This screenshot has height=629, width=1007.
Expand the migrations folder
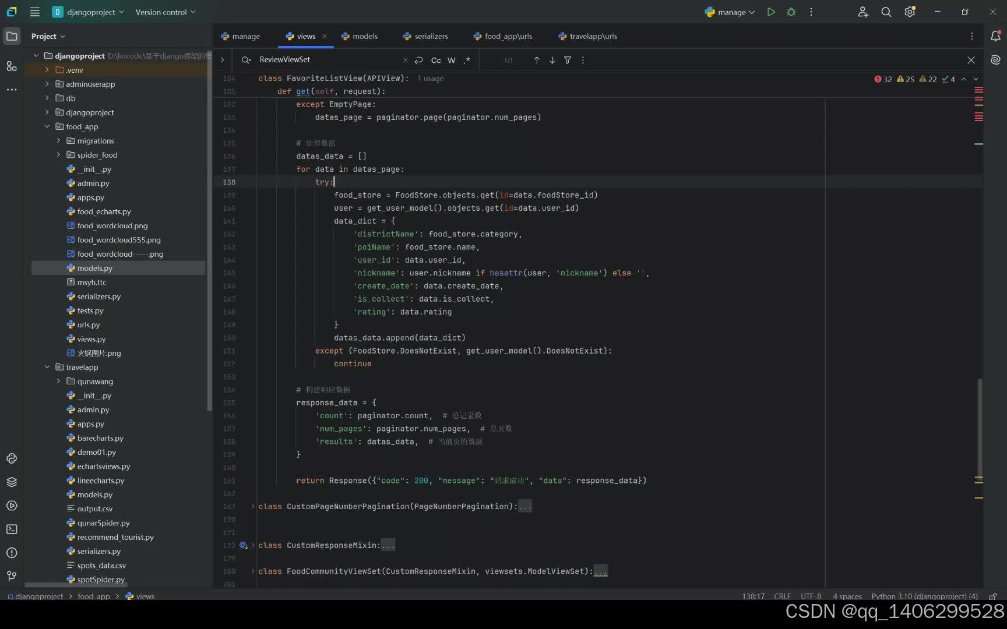[58, 140]
